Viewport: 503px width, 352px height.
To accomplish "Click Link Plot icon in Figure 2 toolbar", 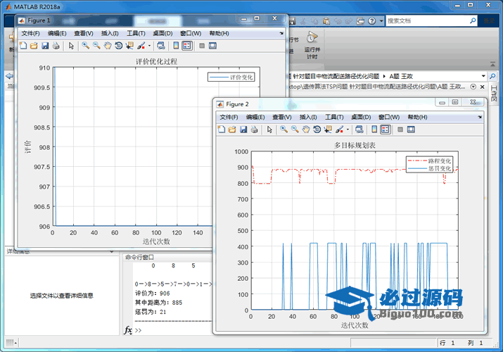I will tap(359, 130).
